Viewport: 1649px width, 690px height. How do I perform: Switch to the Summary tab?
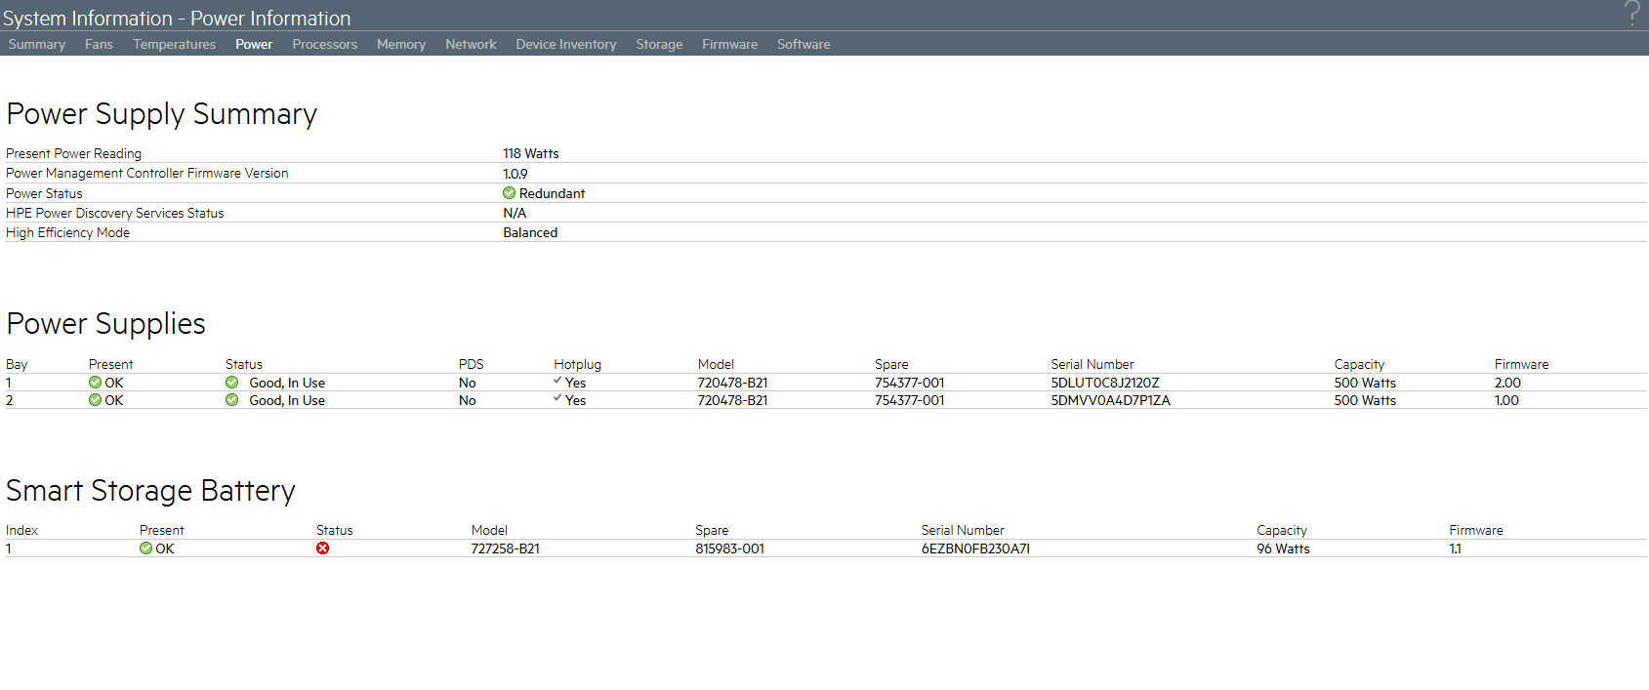[37, 44]
